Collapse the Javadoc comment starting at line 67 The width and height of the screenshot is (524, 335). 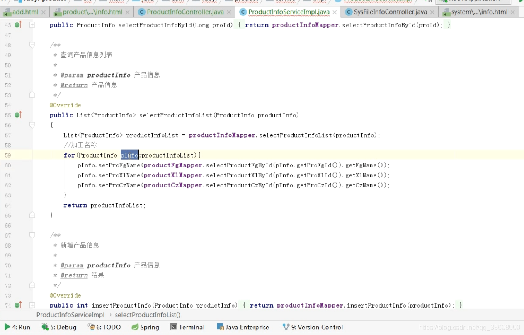pyautogui.click(x=32, y=235)
